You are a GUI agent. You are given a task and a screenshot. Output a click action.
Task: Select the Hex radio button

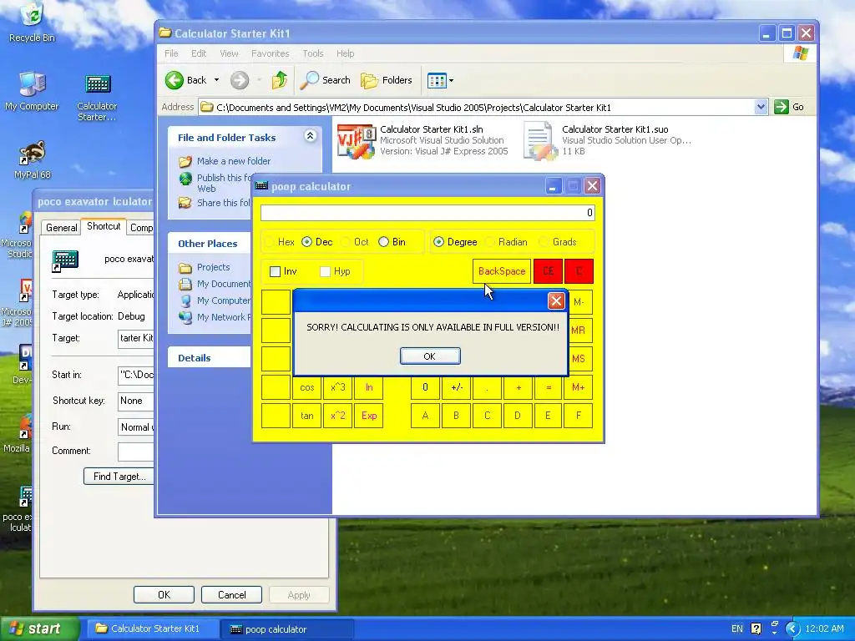click(270, 242)
